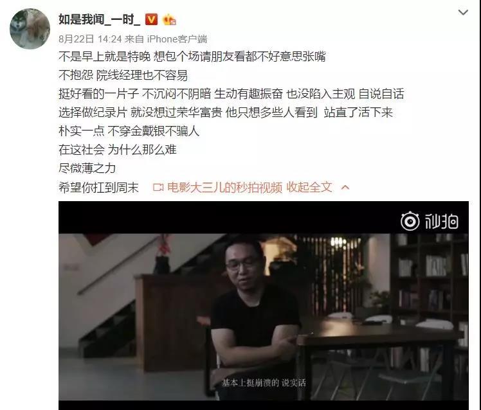This screenshot has width=481, height=410.
Task: Click the orange V verified badge
Action: (x=151, y=20)
